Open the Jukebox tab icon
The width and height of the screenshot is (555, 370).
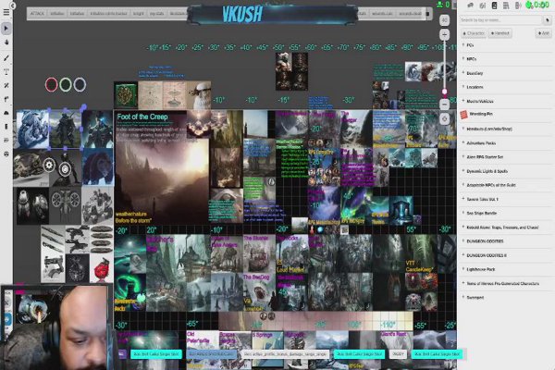[518, 6]
